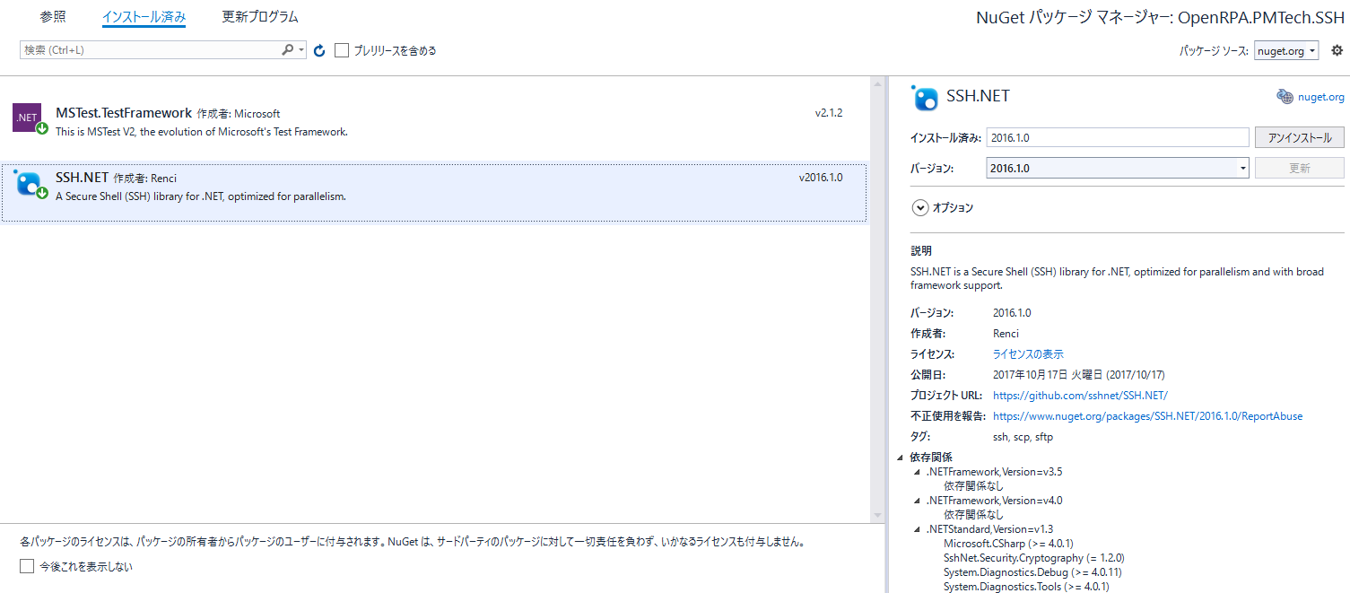Collapse .NETFramework v3.5 dependency node
Viewport: 1350px width, 593px height.
click(x=917, y=472)
